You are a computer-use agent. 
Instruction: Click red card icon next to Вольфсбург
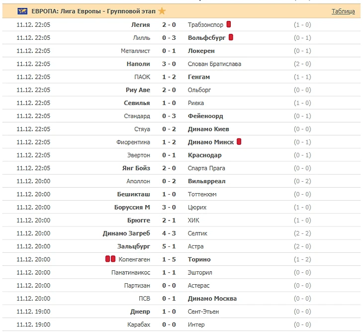click(x=231, y=37)
